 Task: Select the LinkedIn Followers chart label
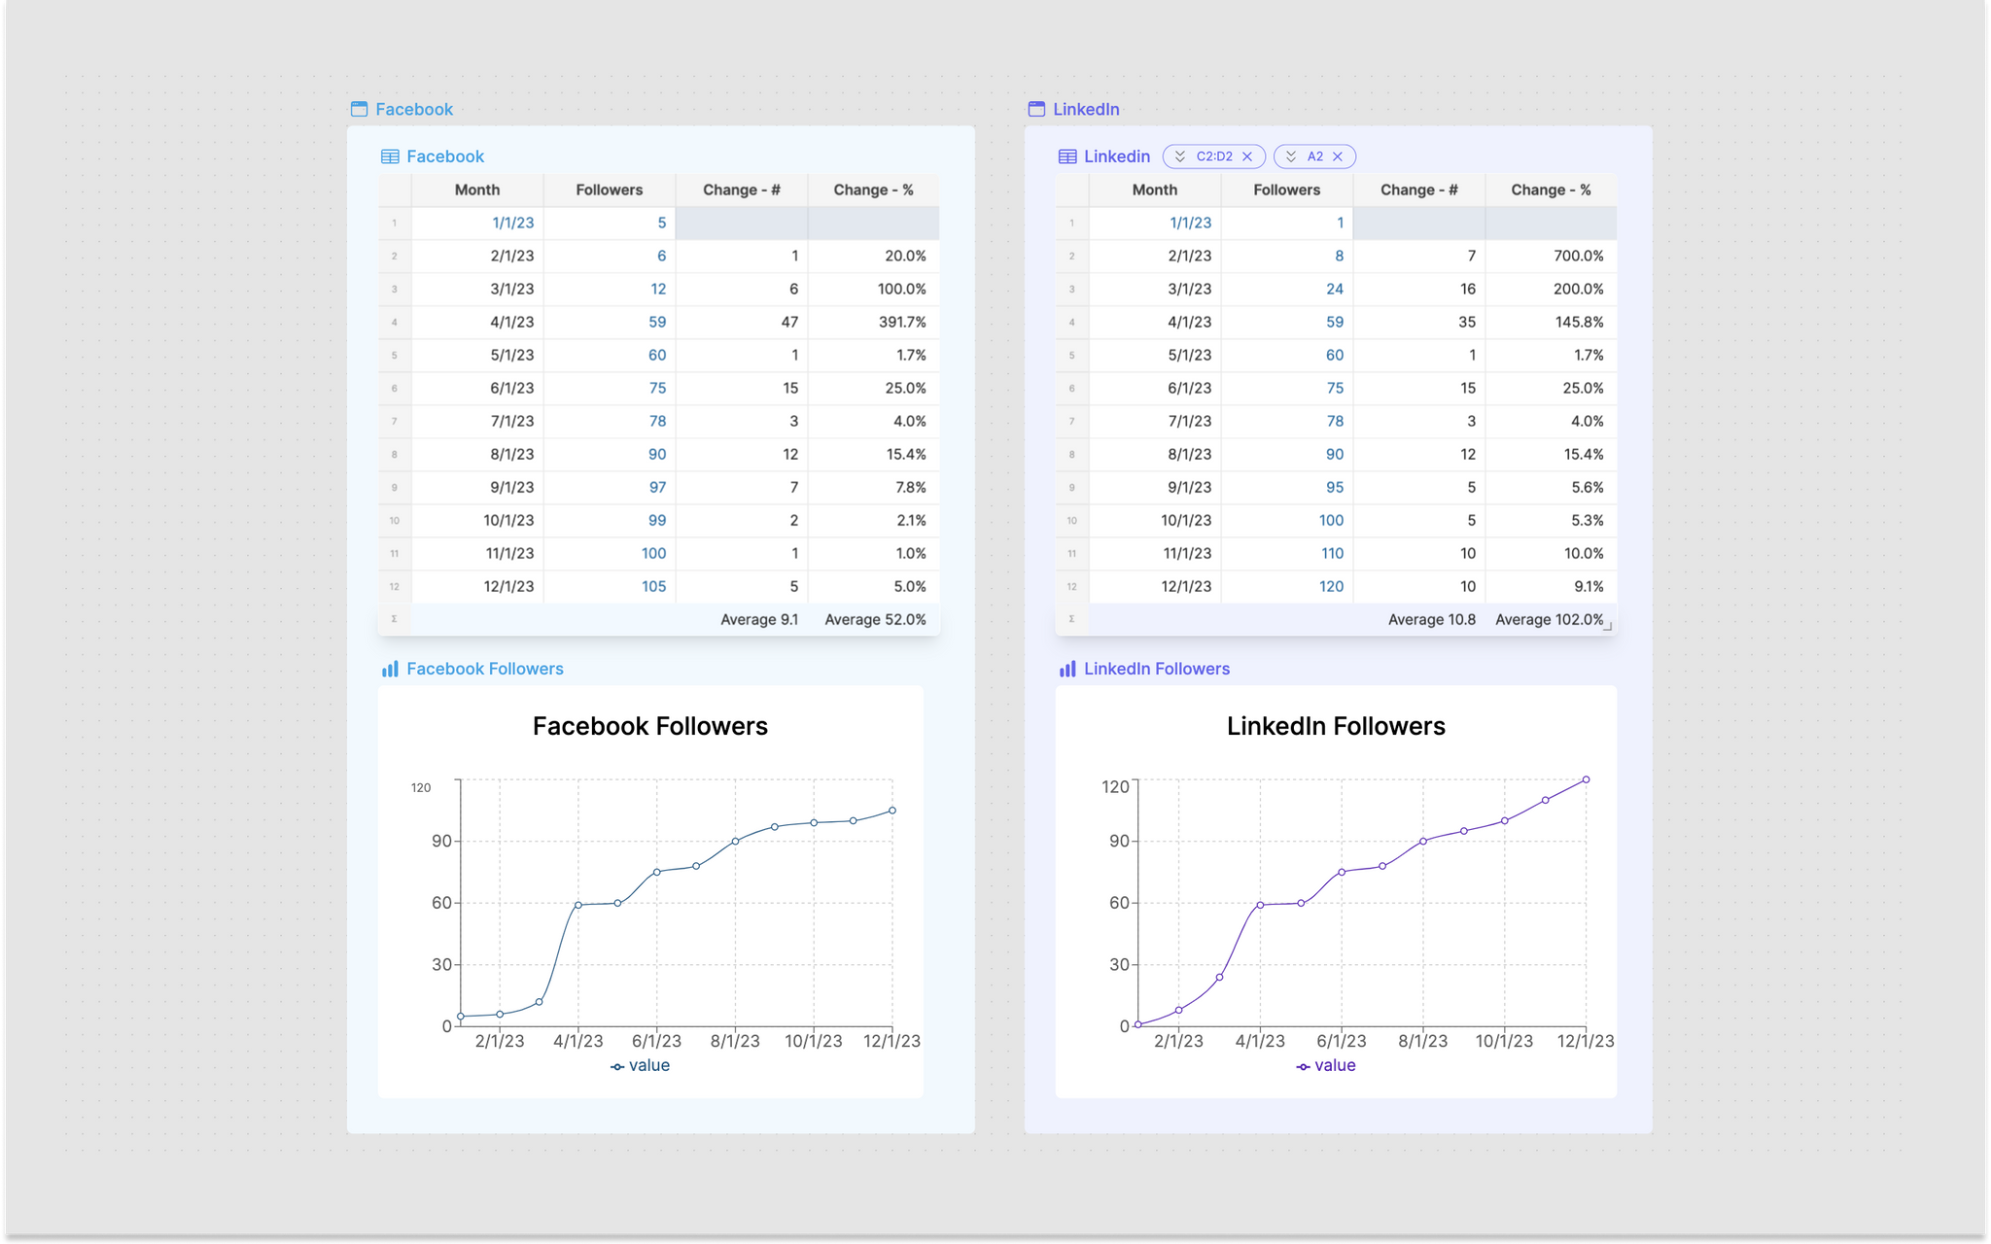[x=1157, y=669]
